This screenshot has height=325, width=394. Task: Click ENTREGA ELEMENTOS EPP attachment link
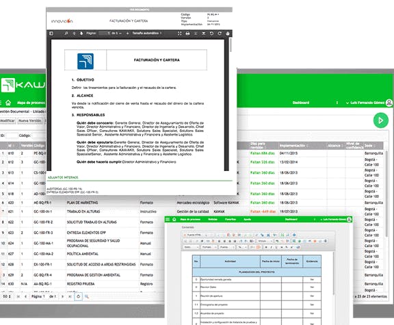73,192
